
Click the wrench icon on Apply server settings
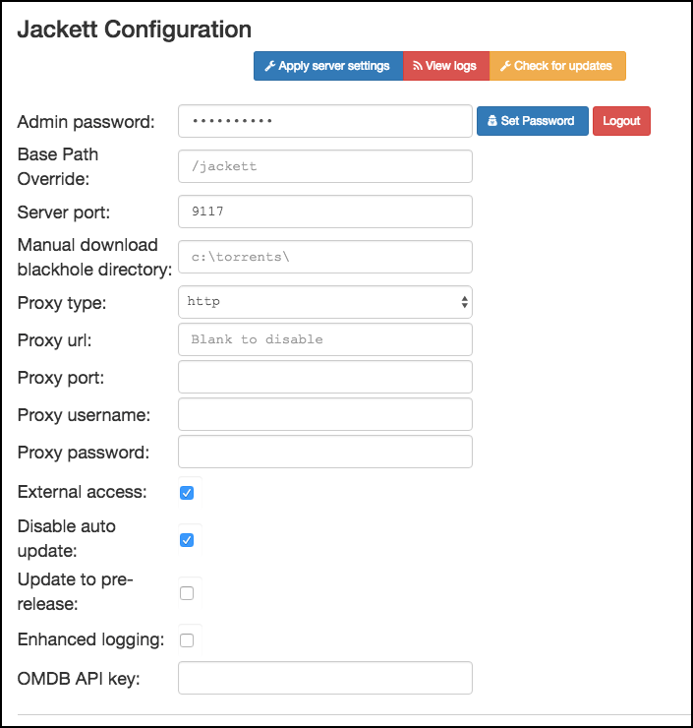tap(270, 66)
